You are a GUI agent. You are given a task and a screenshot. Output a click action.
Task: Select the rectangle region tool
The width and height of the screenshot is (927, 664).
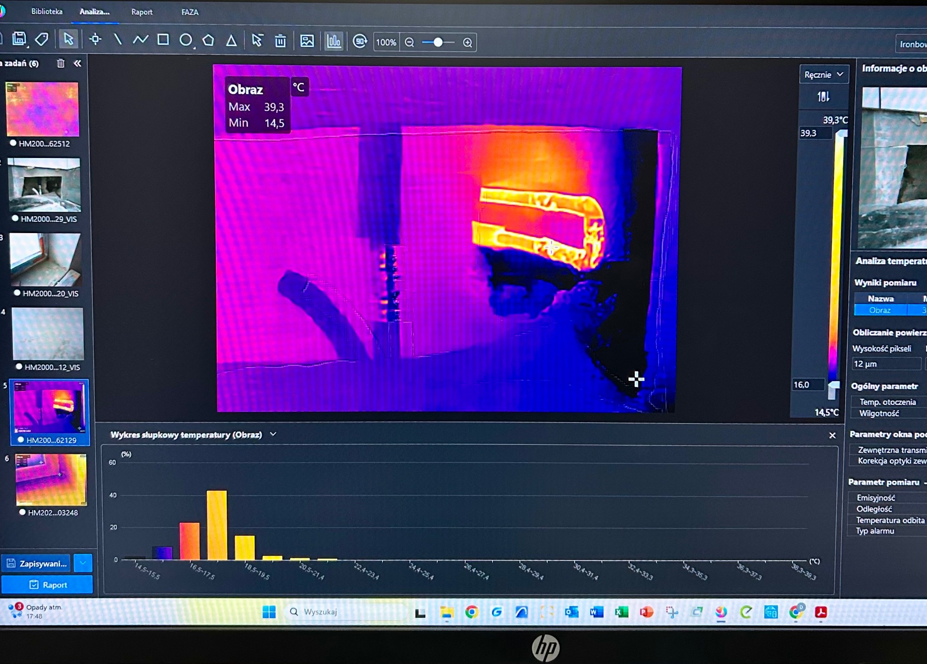point(163,40)
